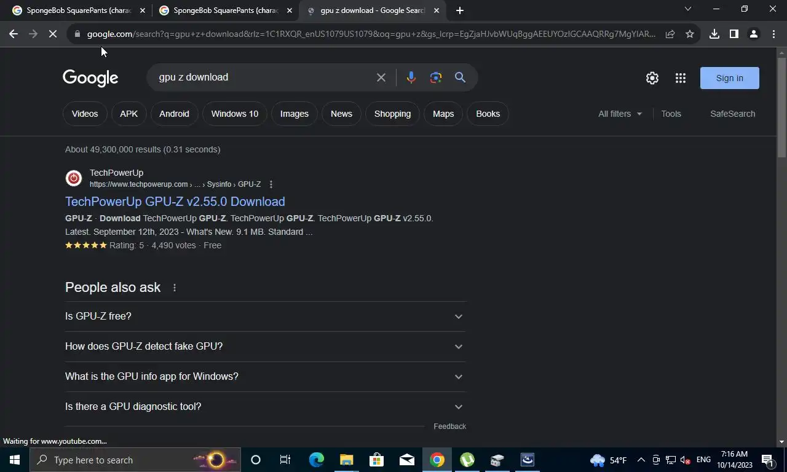Open uTorrent from the taskbar
The height and width of the screenshot is (472, 787).
click(467, 460)
